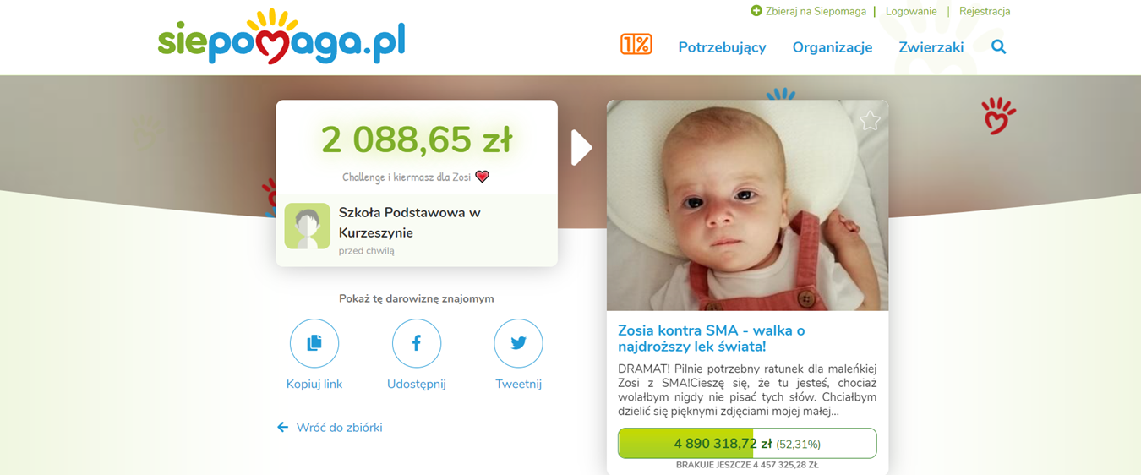
Task: Open the Potrzebujący menu item
Action: tap(722, 47)
